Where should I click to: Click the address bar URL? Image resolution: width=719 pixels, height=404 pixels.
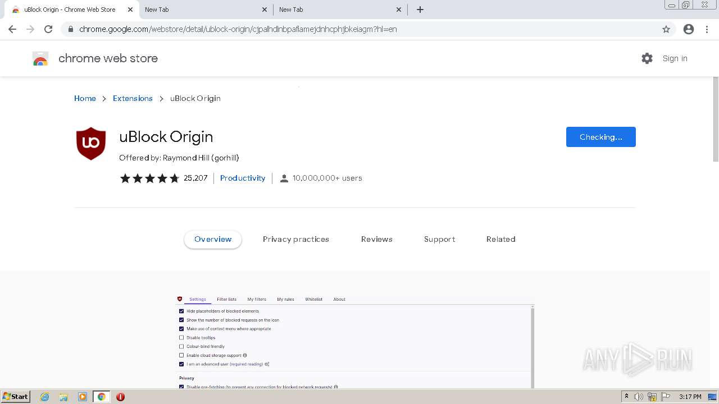click(x=238, y=29)
